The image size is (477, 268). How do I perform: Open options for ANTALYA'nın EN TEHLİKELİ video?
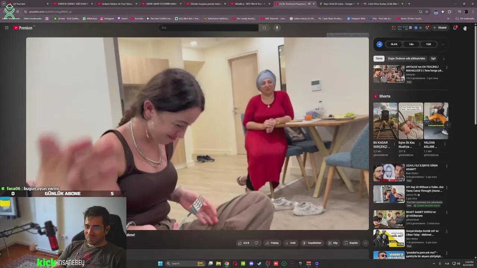tap(446, 67)
